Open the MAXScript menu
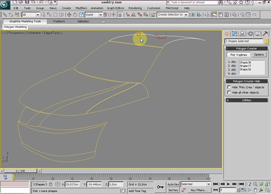This screenshot has width=271, height=194. click(172, 8)
